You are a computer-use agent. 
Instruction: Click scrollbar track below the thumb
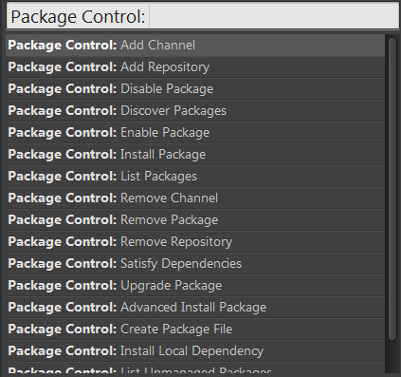coord(392,357)
